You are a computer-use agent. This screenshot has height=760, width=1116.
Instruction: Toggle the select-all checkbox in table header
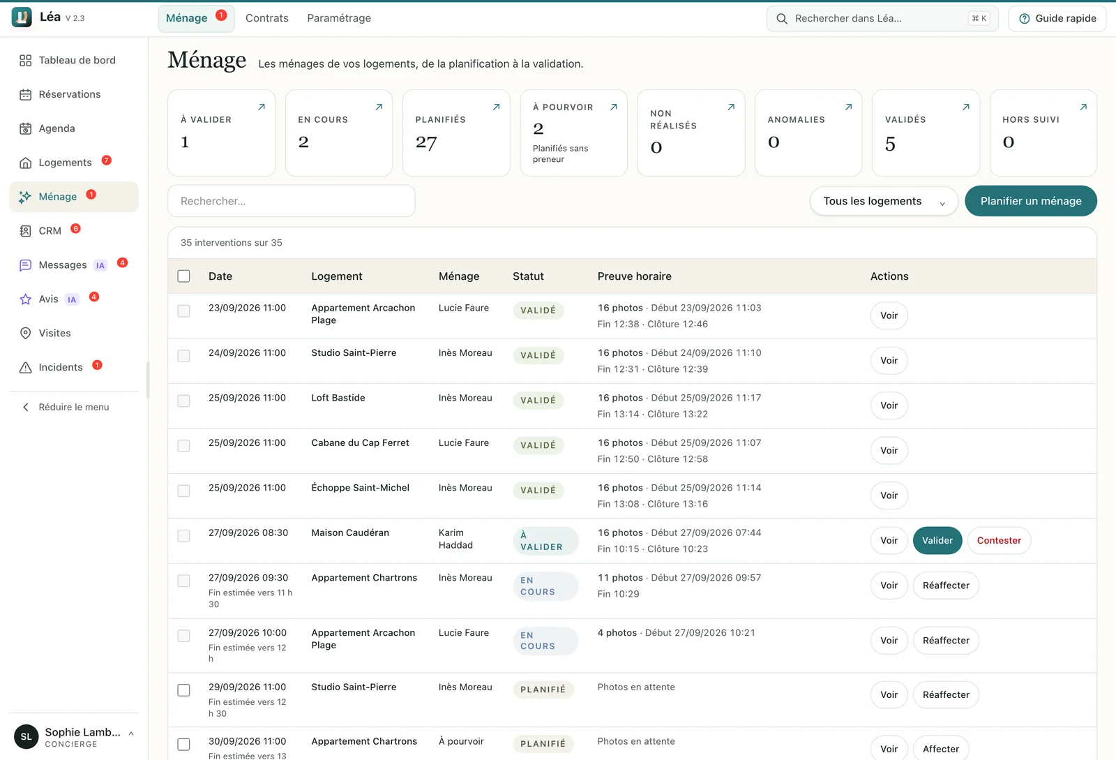coord(183,276)
